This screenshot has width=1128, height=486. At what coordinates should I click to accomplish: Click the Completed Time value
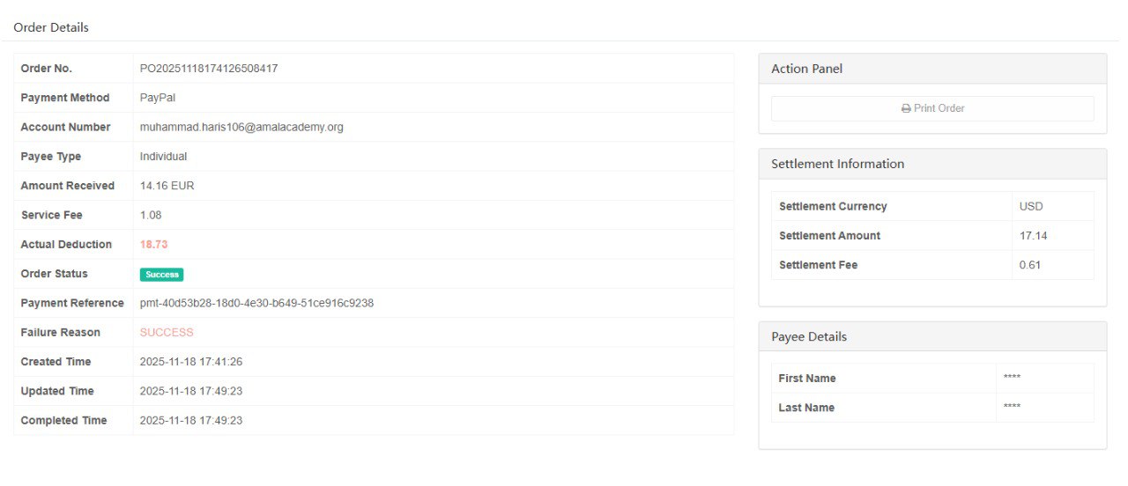pos(190,421)
